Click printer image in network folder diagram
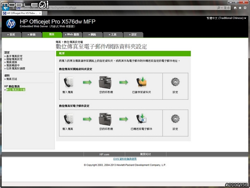The width and height of the screenshot is (250, 188). click(x=105, y=82)
